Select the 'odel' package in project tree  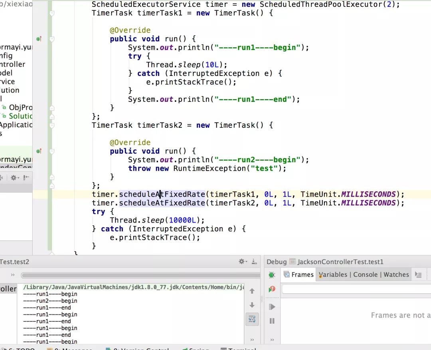coord(6,73)
